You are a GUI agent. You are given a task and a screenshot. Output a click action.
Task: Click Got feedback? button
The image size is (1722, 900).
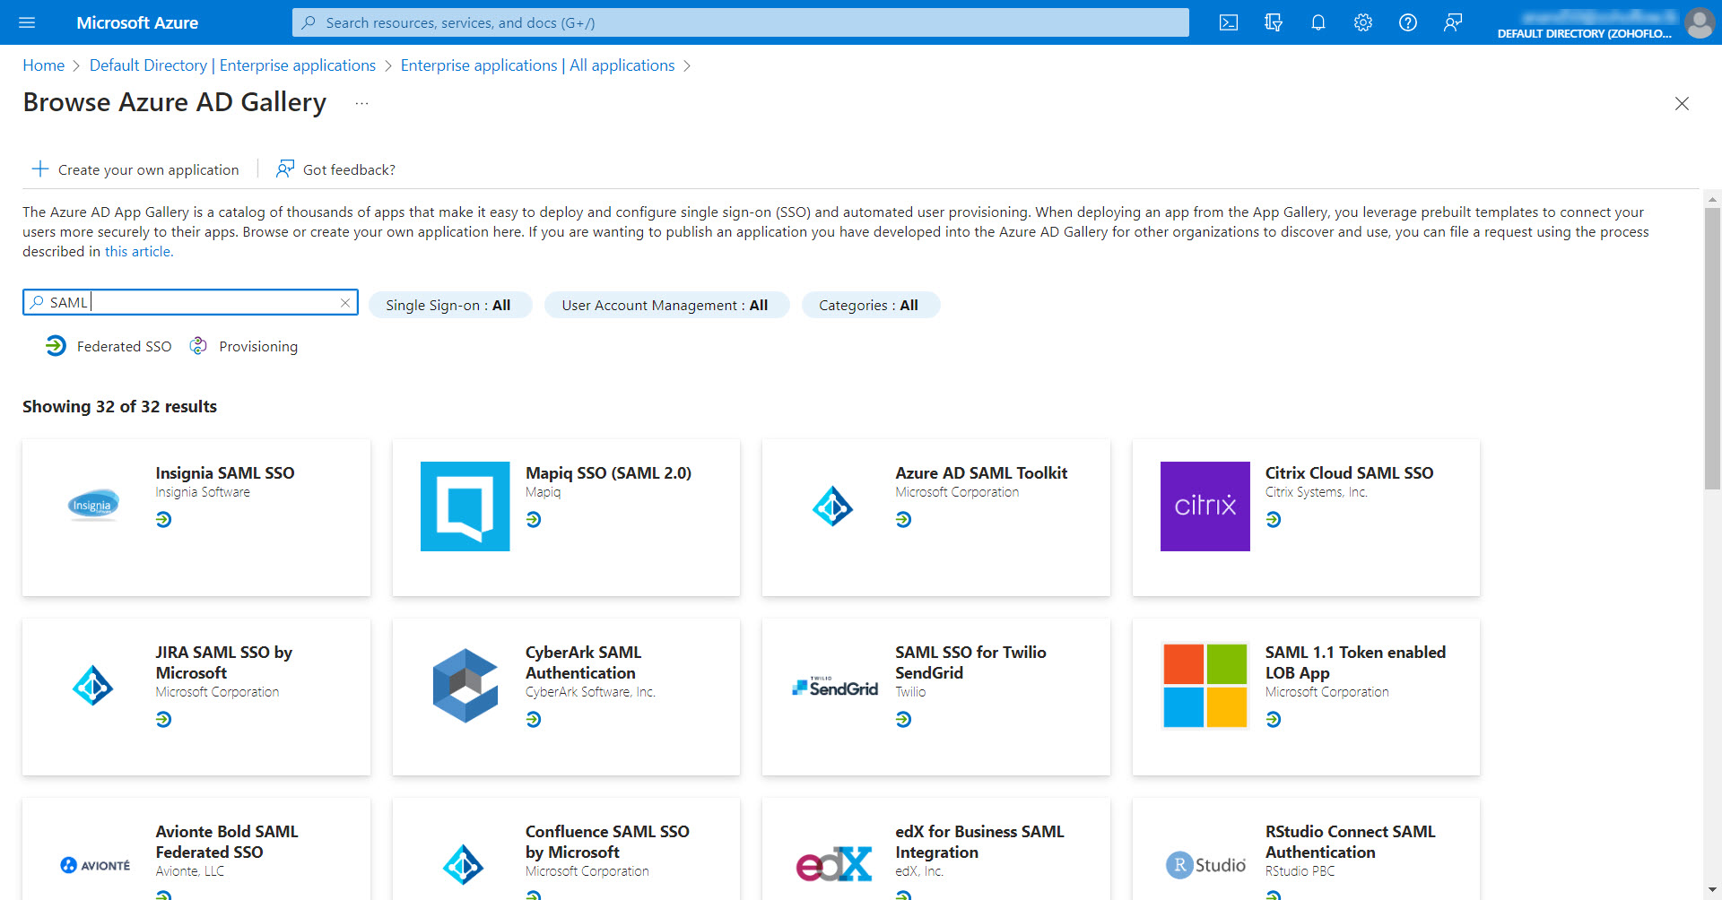336,169
